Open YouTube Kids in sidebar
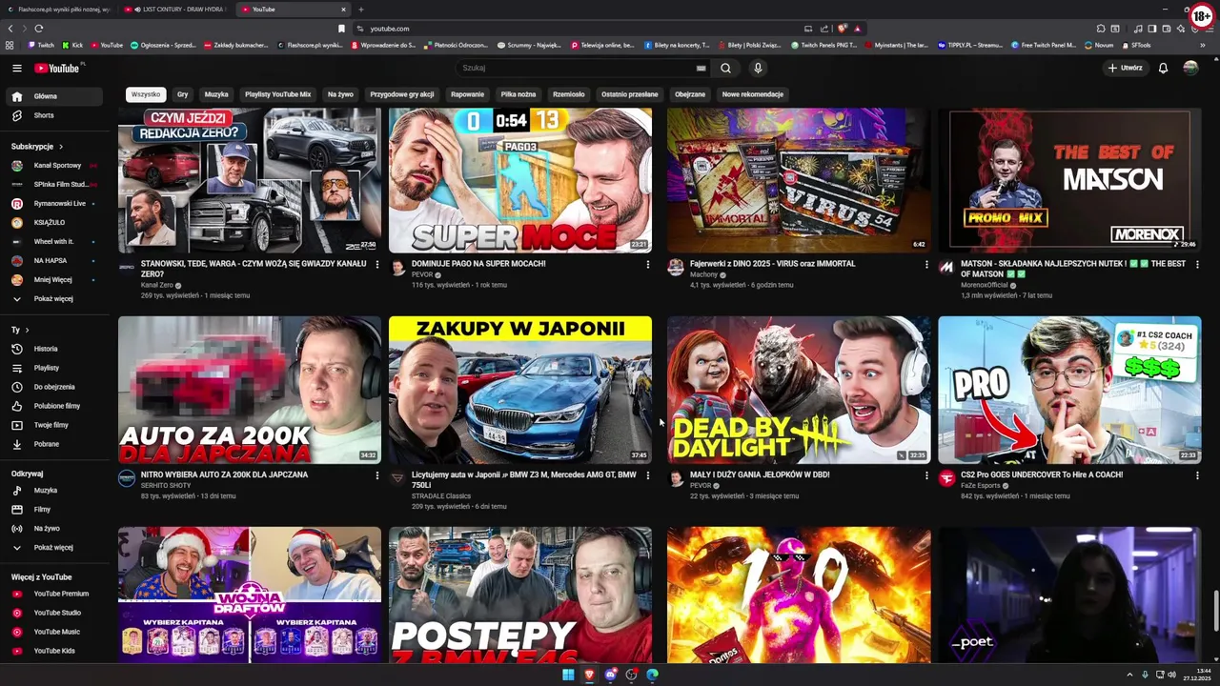The height and width of the screenshot is (686, 1220). point(53,651)
